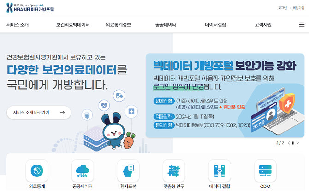Pause the banner slideshow
Viewport: 309px width, 193px height.
(293, 143)
